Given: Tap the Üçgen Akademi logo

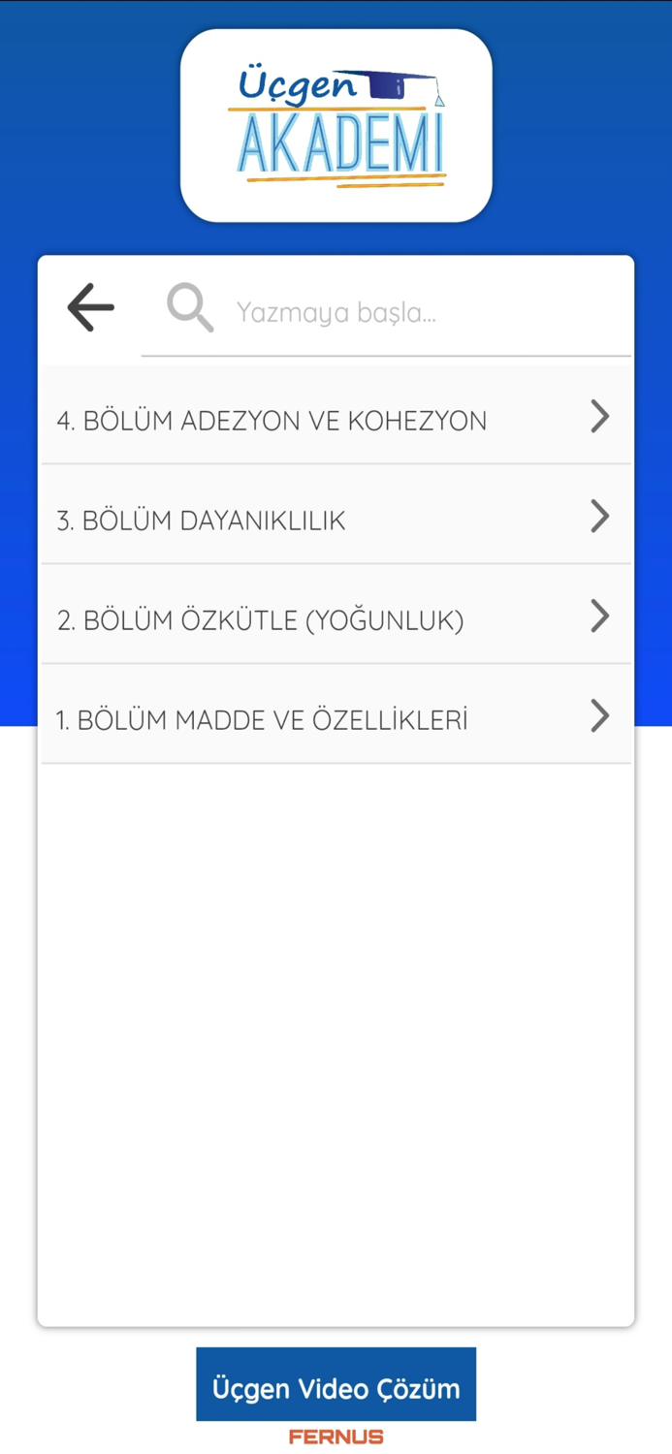Looking at the screenshot, I should tap(336, 121).
